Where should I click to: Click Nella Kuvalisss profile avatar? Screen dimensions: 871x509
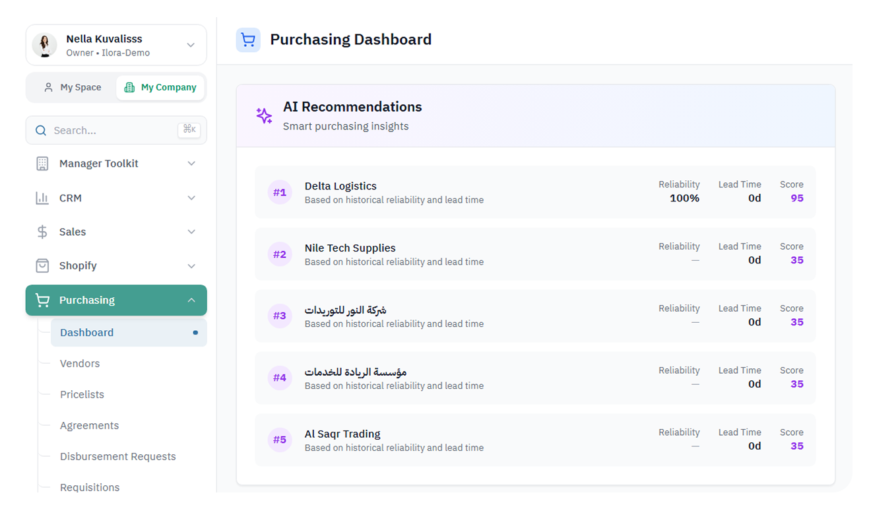click(45, 45)
